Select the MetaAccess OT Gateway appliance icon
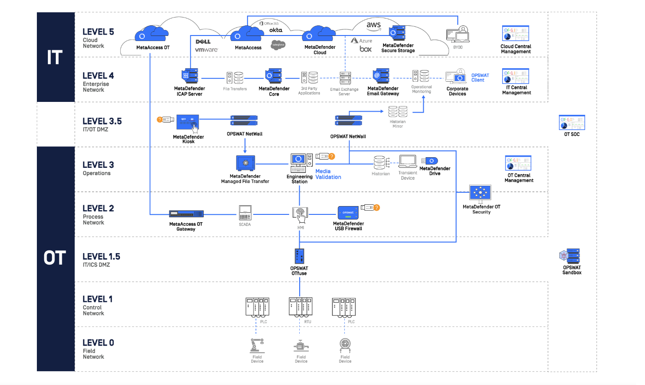 coord(186,214)
